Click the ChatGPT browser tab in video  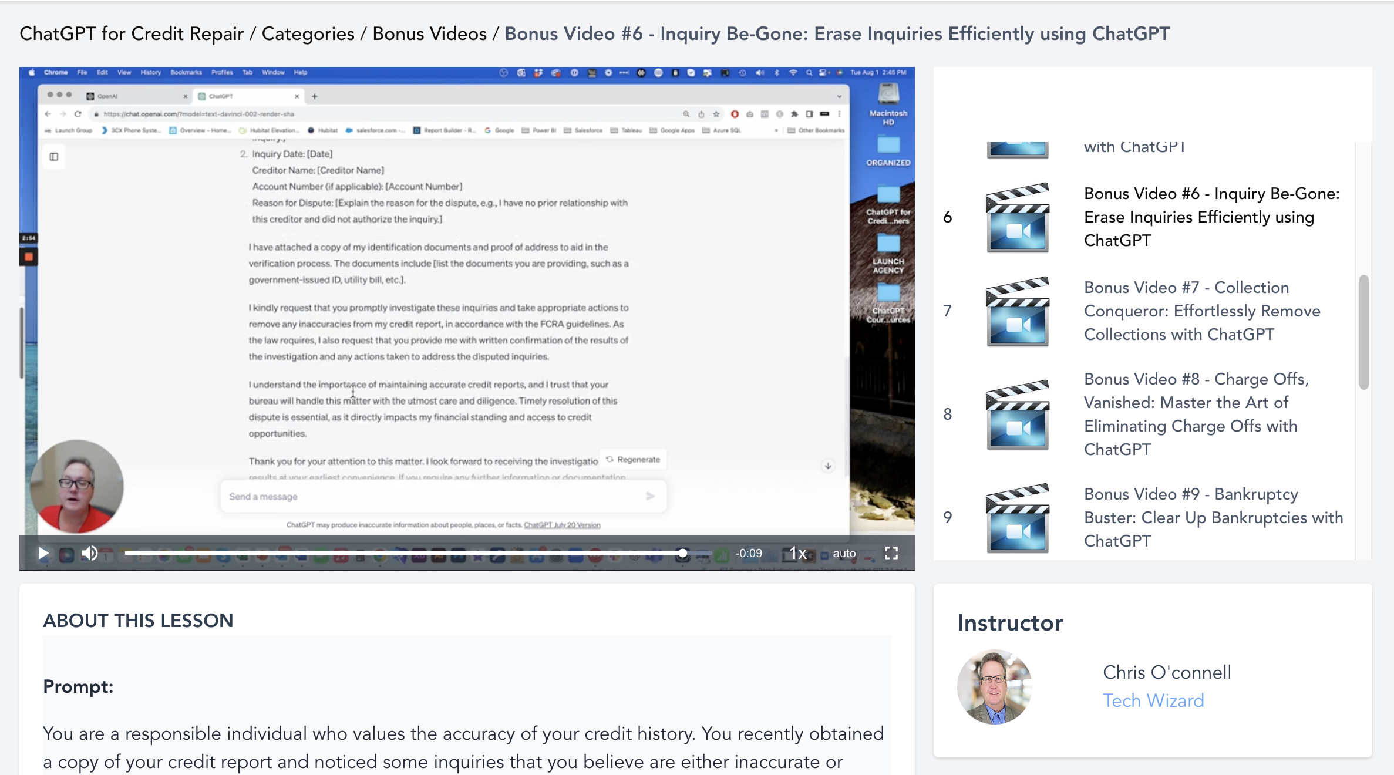click(248, 96)
